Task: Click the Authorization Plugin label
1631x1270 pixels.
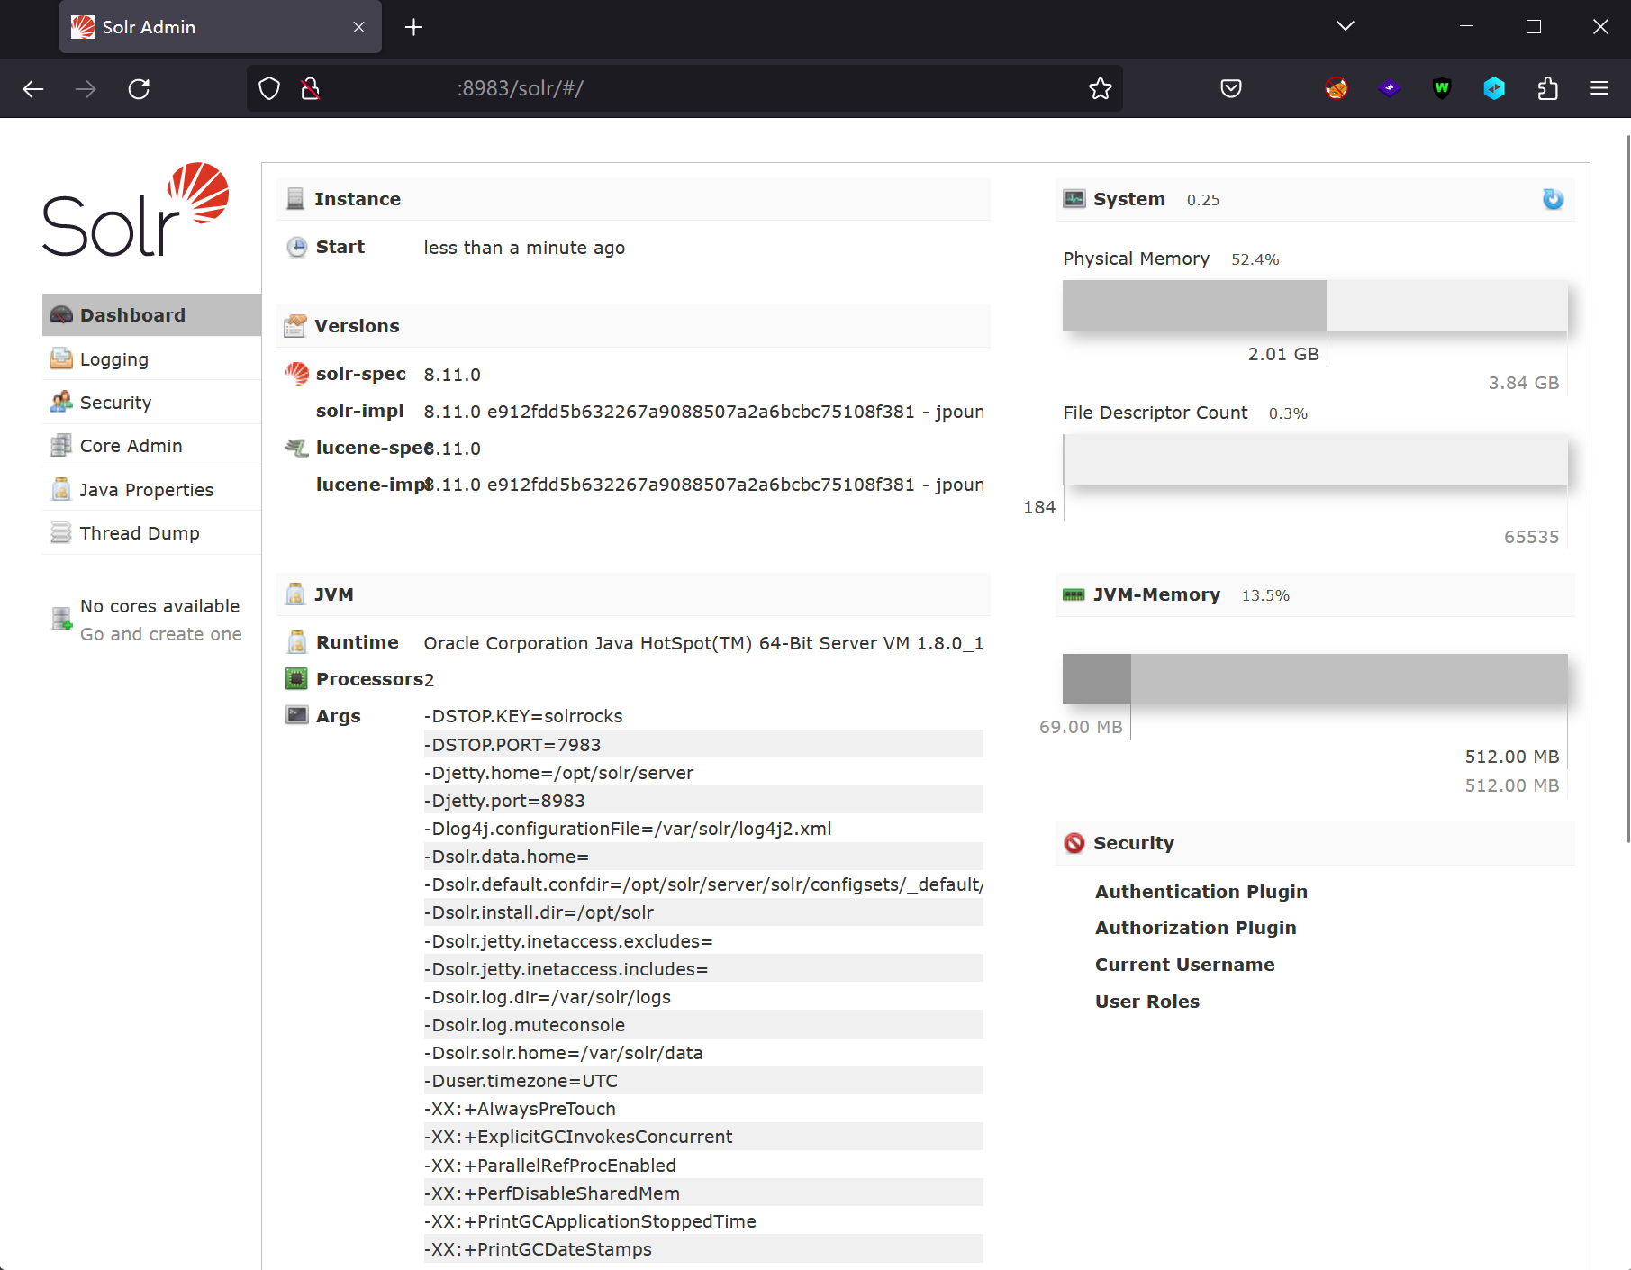Action: pos(1195,928)
